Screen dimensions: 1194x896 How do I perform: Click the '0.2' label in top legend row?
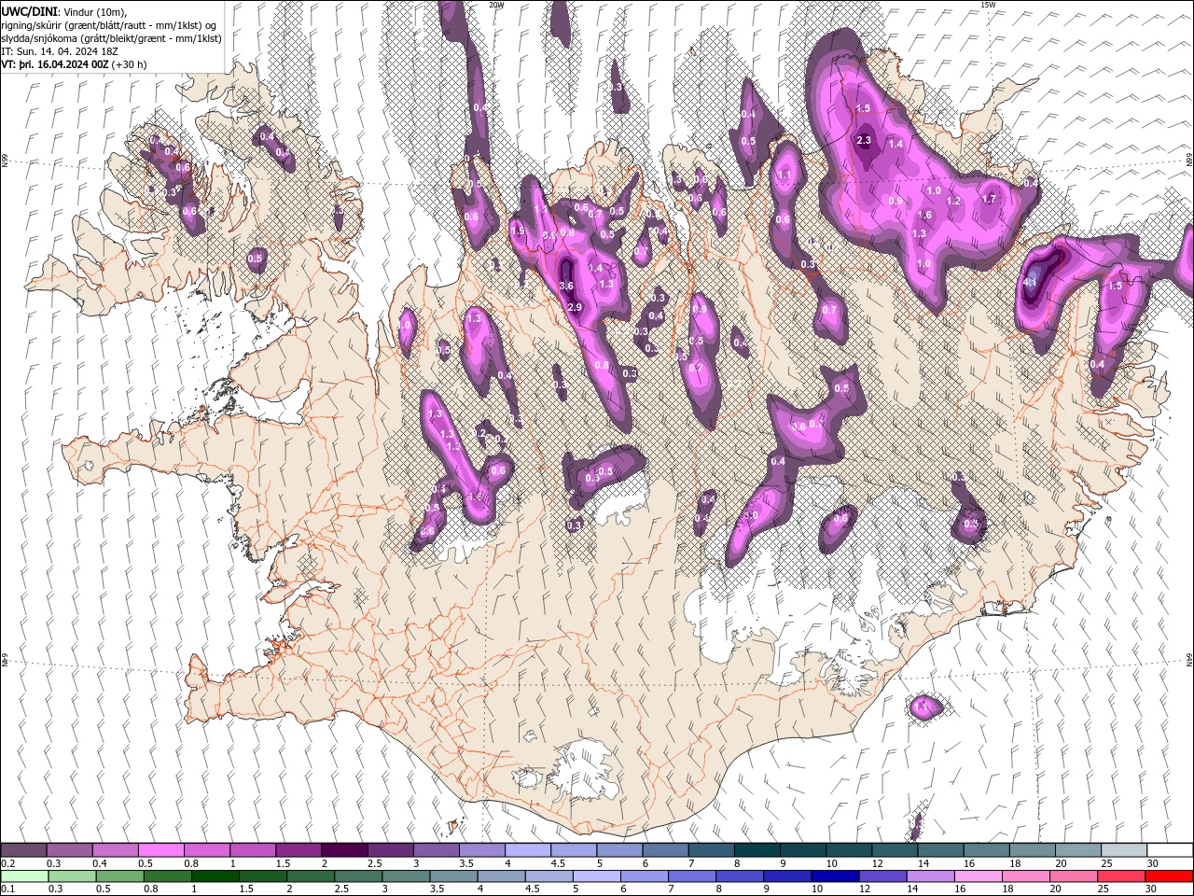(x=7, y=863)
